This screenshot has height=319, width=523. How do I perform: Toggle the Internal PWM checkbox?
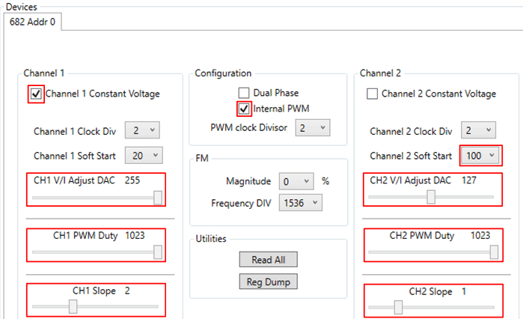244,109
